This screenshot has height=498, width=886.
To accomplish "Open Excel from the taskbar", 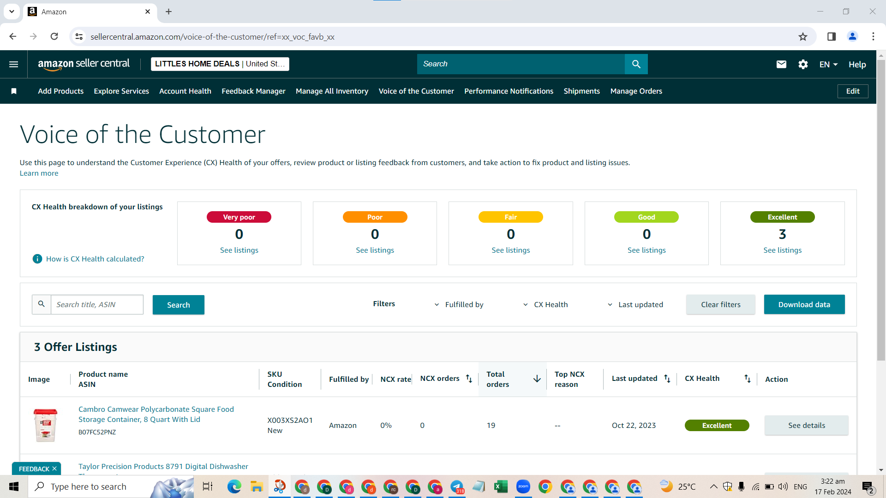I will click(x=501, y=486).
